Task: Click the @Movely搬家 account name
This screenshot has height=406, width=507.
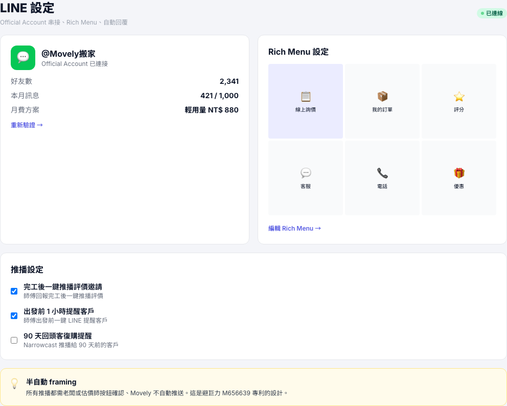Action: point(68,54)
